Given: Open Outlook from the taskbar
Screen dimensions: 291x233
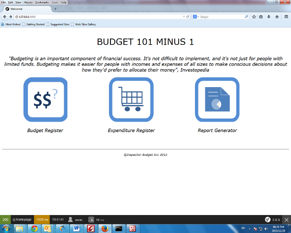Looking at the screenshot, I should tap(48, 229).
